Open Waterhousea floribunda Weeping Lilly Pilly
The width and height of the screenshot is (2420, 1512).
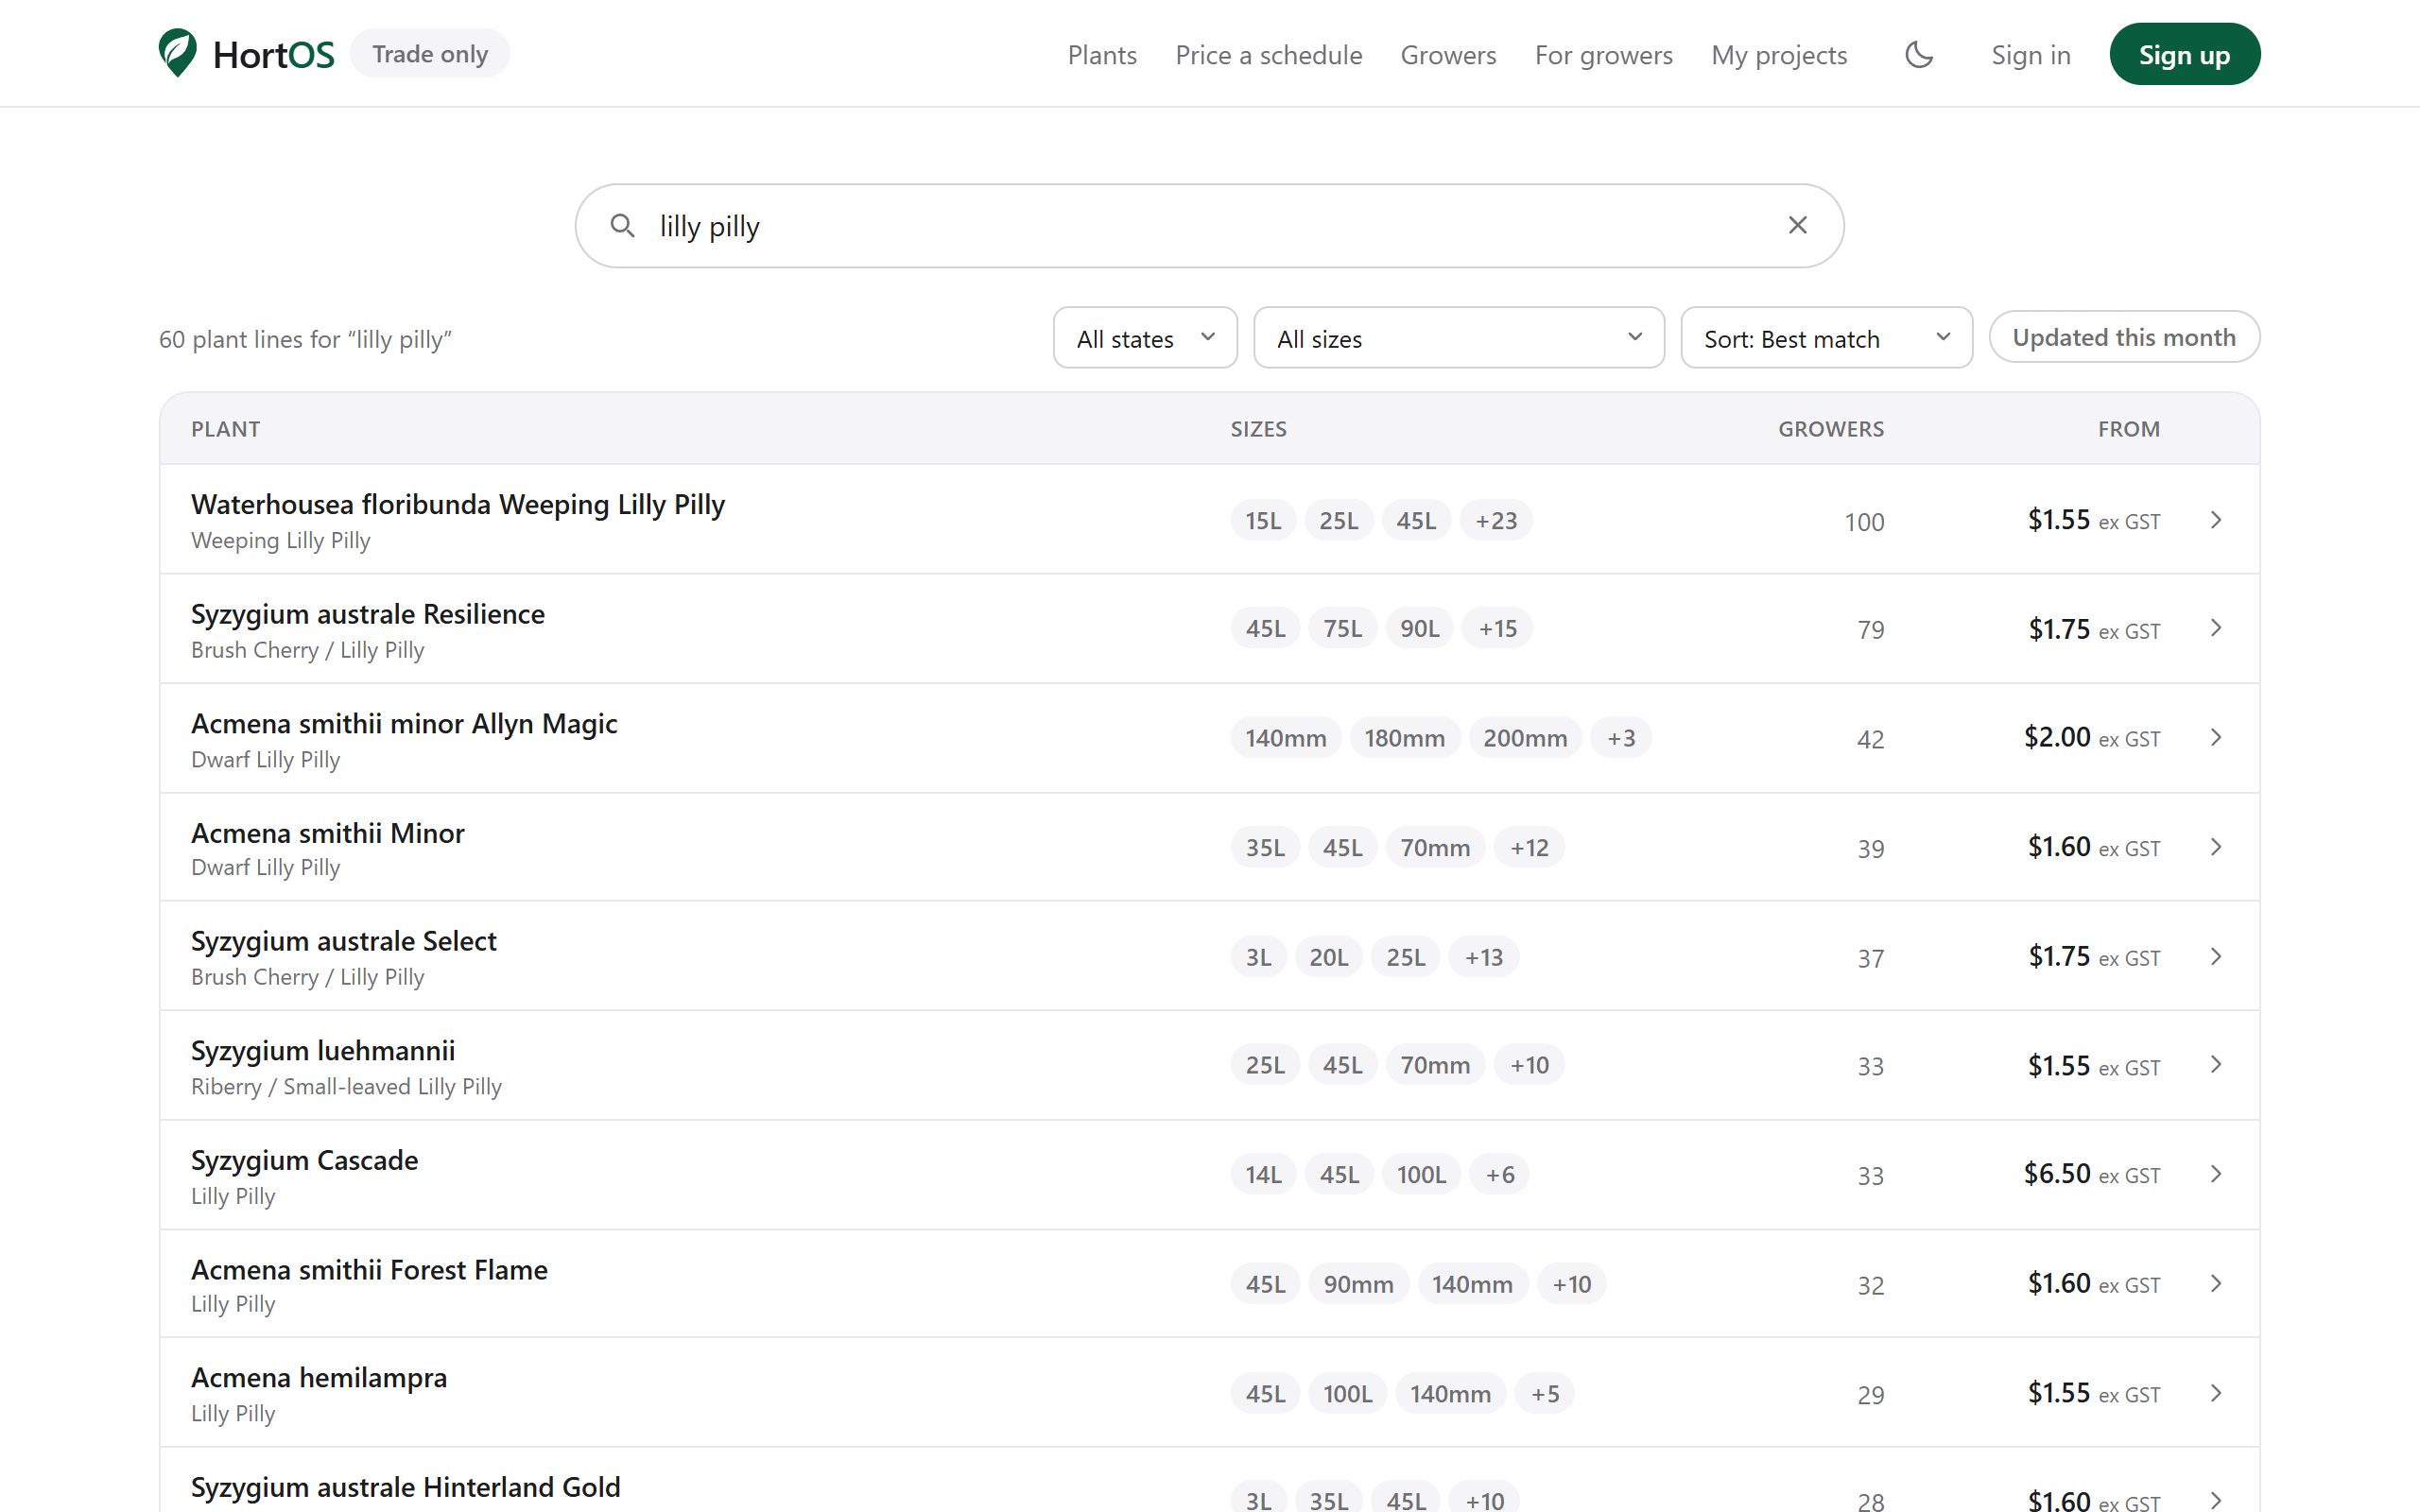coord(457,504)
